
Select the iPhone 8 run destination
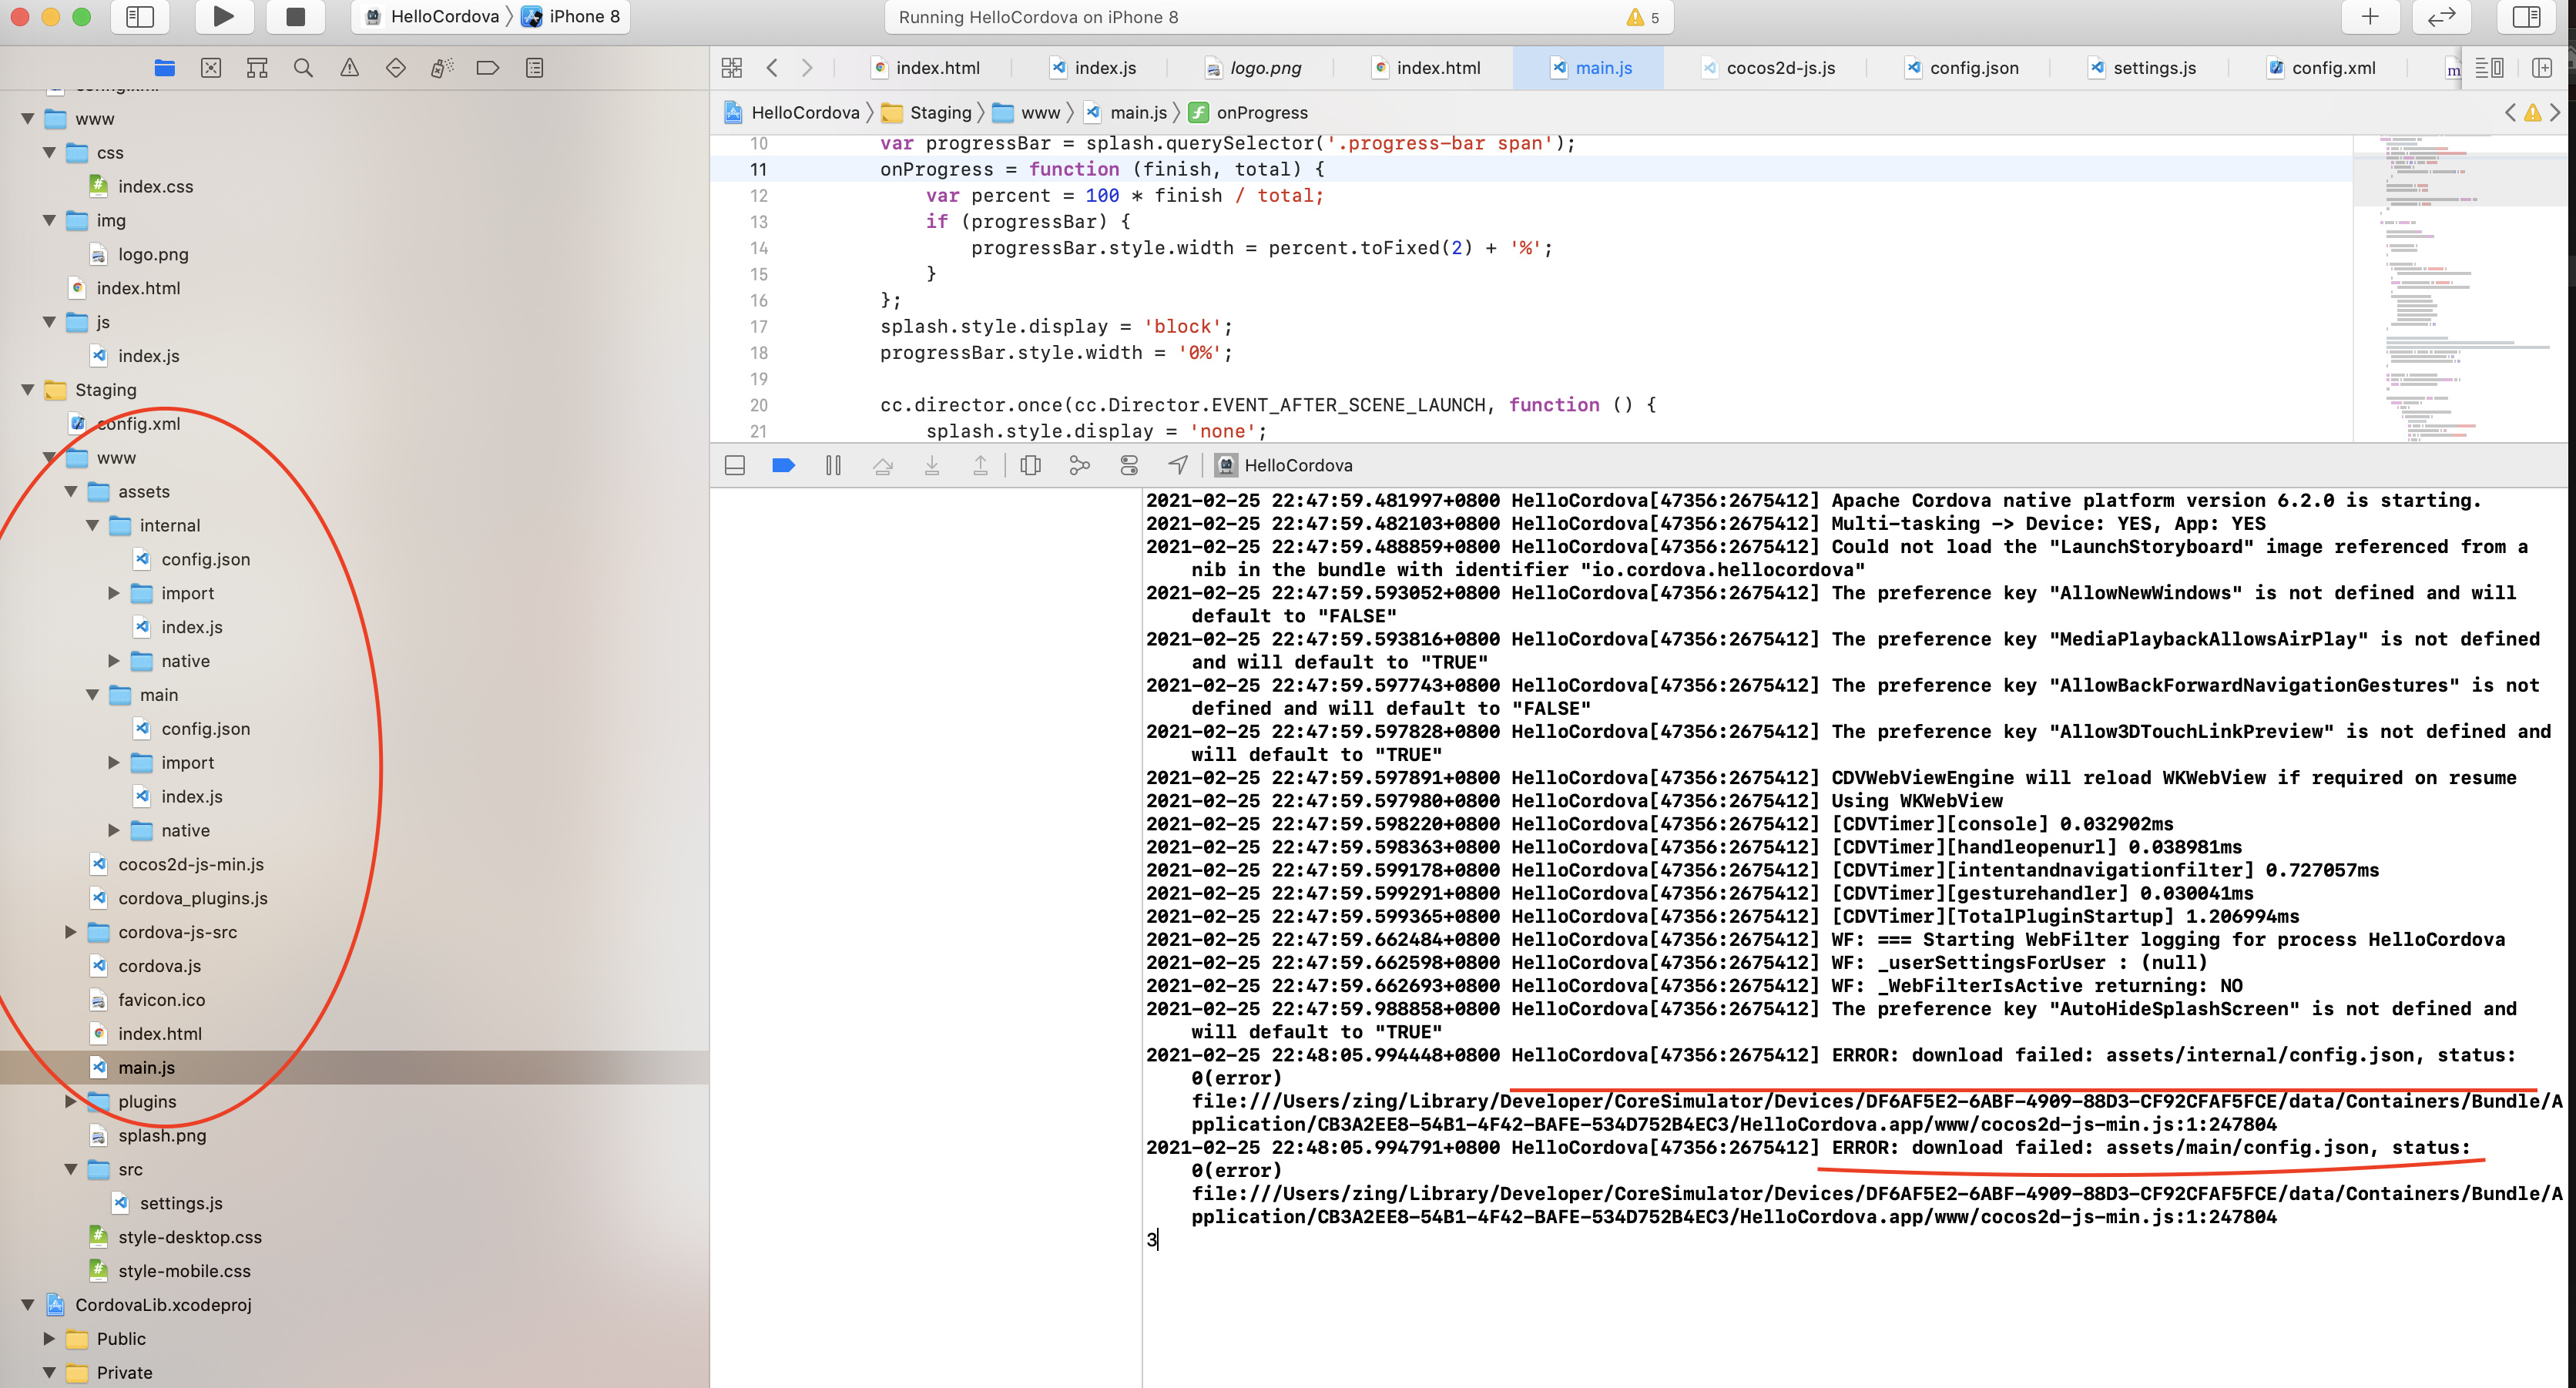click(583, 17)
